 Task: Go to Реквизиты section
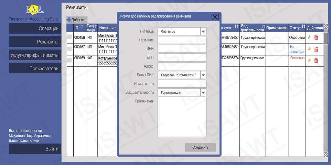pos(35,42)
